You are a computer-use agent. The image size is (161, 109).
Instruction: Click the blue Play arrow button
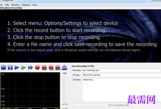[x=17, y=68]
